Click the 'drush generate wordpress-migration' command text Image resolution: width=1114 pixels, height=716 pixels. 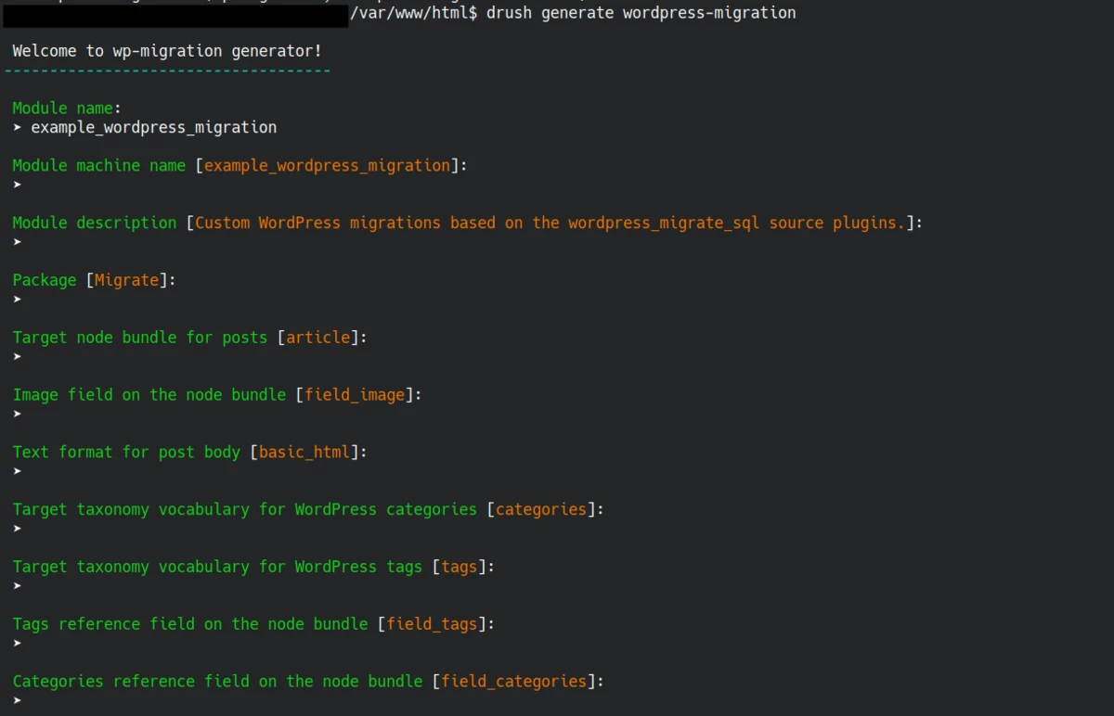[641, 13]
